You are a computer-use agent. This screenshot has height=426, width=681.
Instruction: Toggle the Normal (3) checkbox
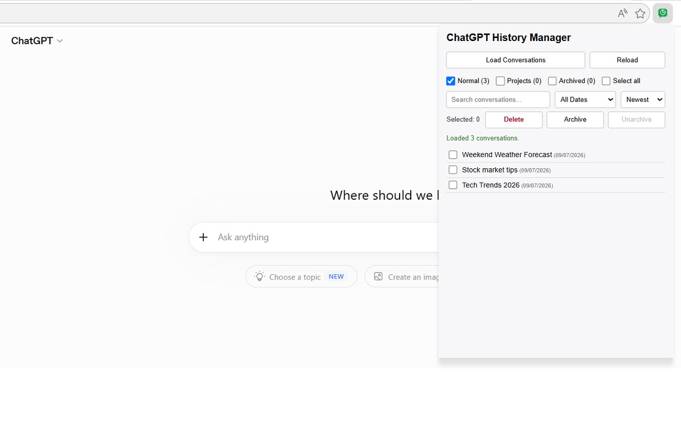[451, 81]
